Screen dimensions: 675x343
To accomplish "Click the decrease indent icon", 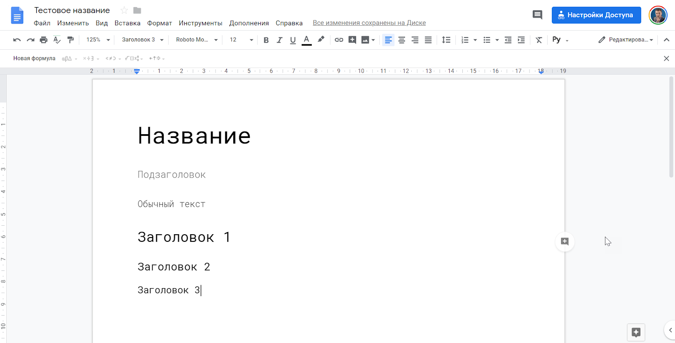I will pos(508,40).
